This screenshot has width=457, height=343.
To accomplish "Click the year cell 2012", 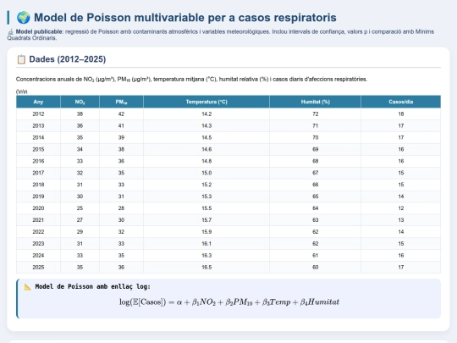I will tap(38, 114).
